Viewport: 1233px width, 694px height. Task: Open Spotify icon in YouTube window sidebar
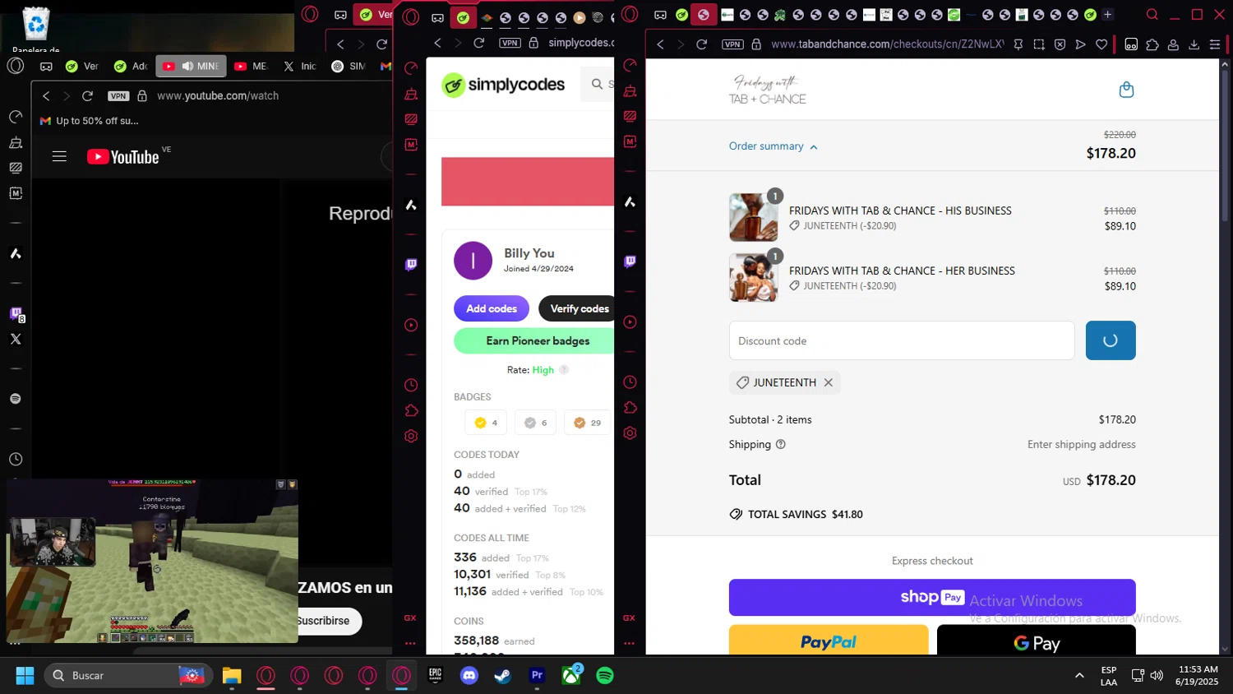pyautogui.click(x=16, y=399)
